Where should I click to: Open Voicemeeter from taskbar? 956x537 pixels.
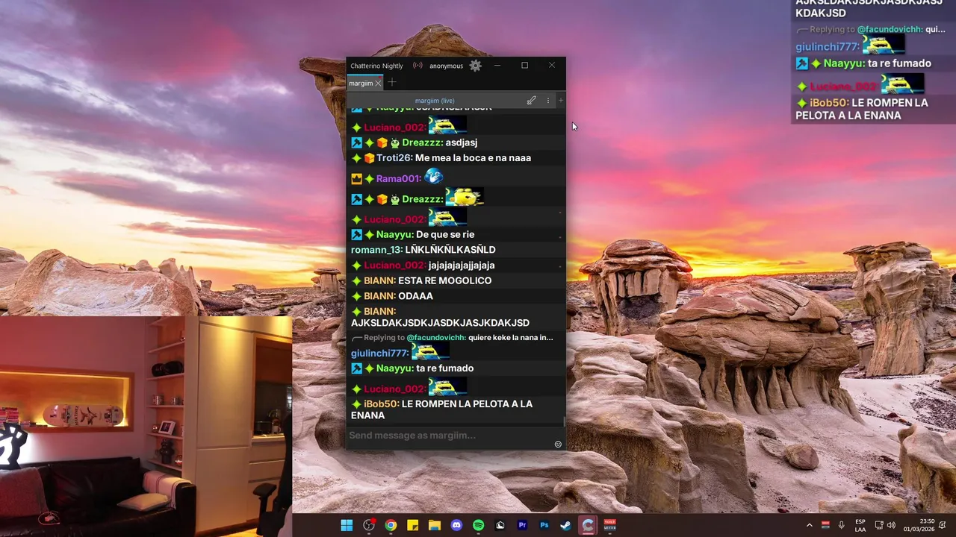point(610,525)
